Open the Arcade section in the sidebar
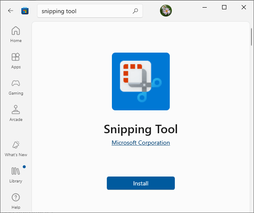254x213 pixels. [x=16, y=113]
